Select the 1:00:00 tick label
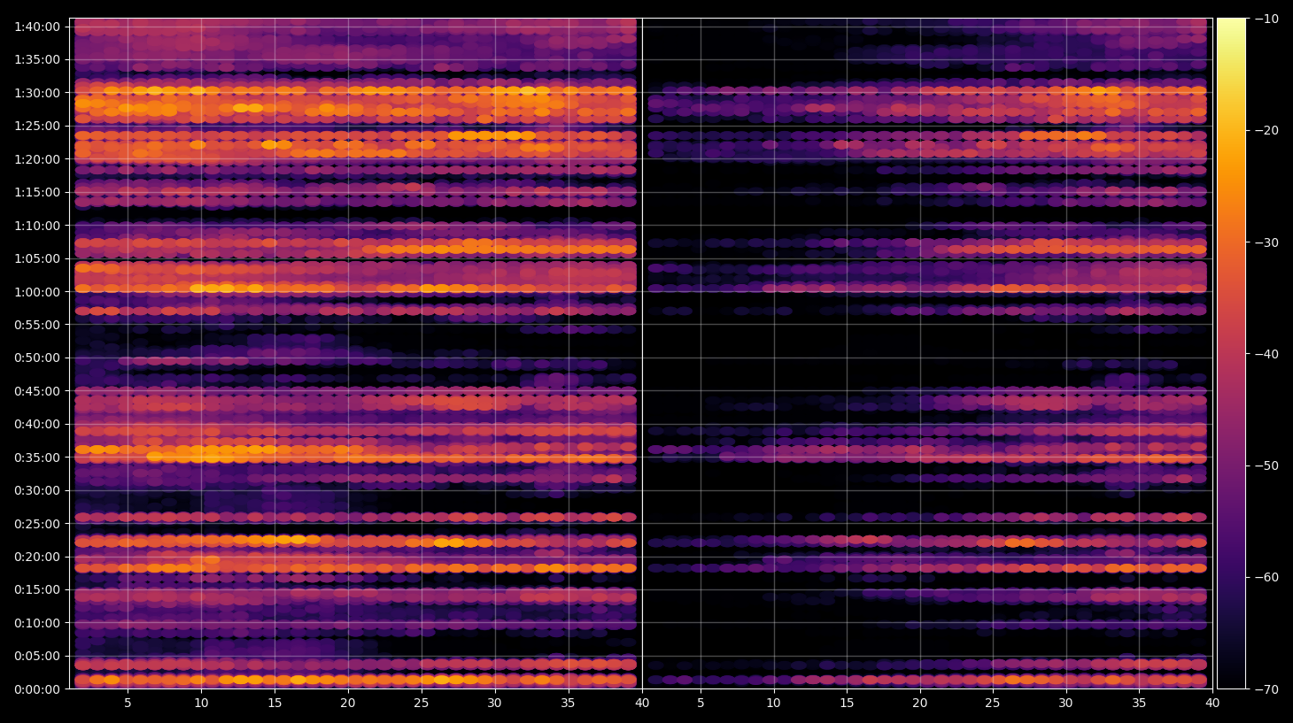1293x723 pixels. click(x=37, y=292)
